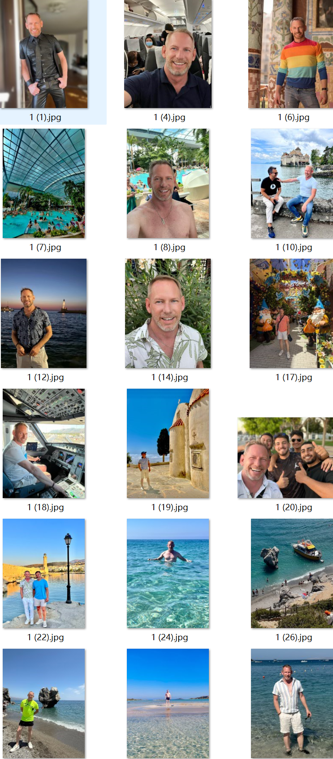The width and height of the screenshot is (333, 759).
Task: Select the sunset lighthouse photo 1 (12).jpg
Action: coord(44,313)
